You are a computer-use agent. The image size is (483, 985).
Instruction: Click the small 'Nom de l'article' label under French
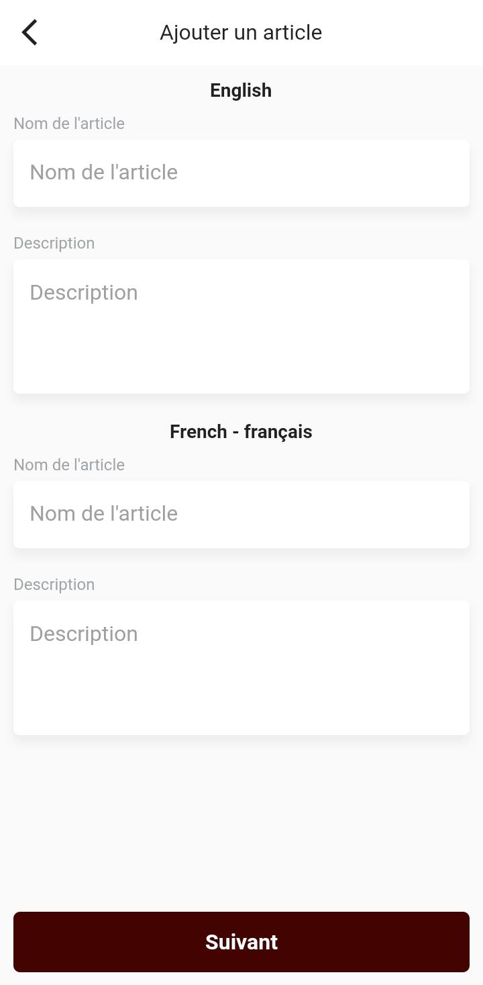tap(69, 465)
